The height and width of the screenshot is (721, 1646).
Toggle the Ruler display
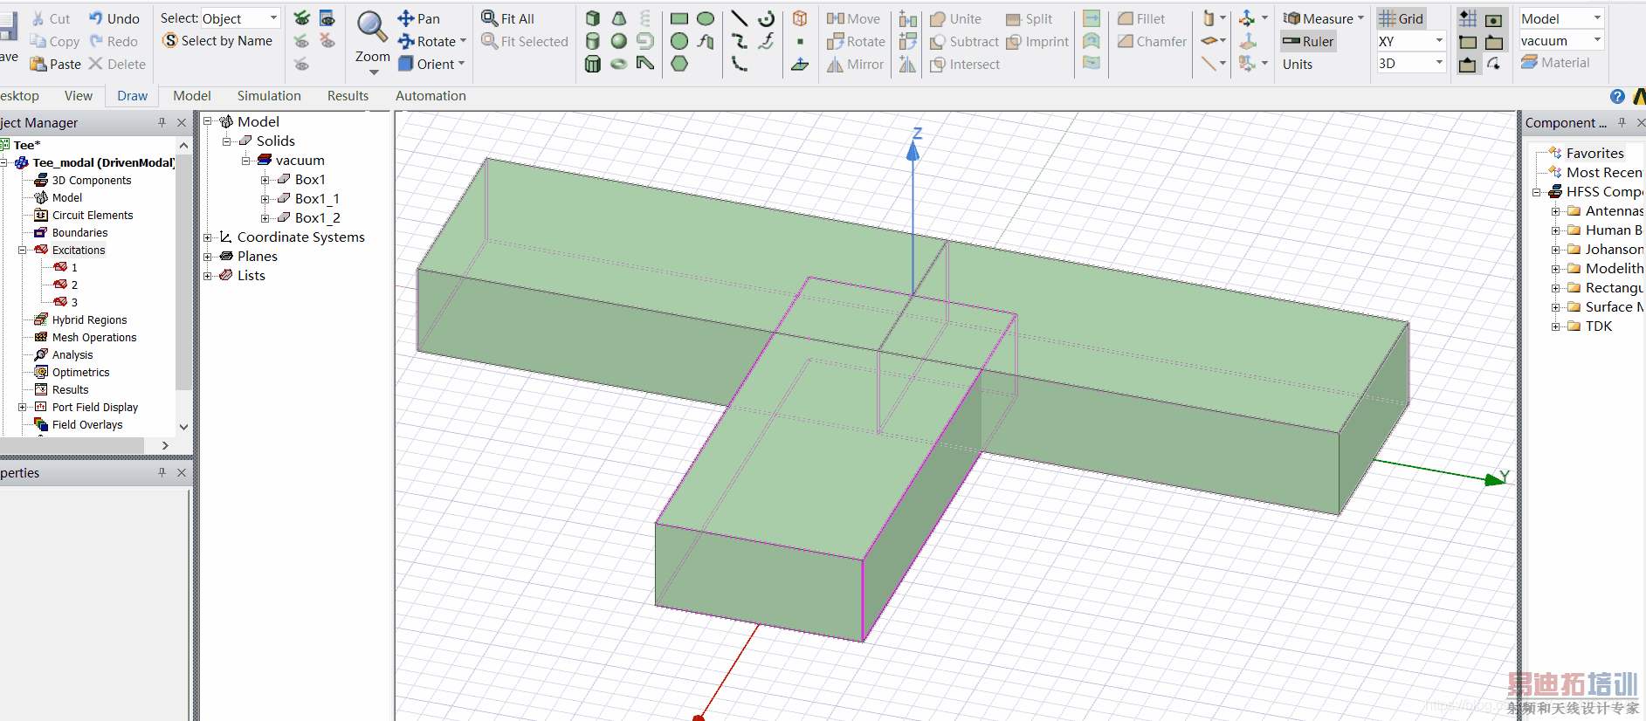tap(1308, 41)
